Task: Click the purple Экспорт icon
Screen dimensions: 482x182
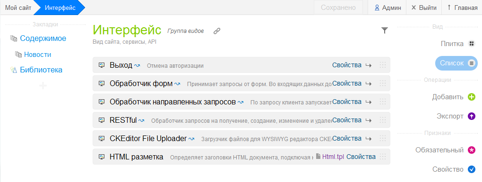Action: click(472, 116)
